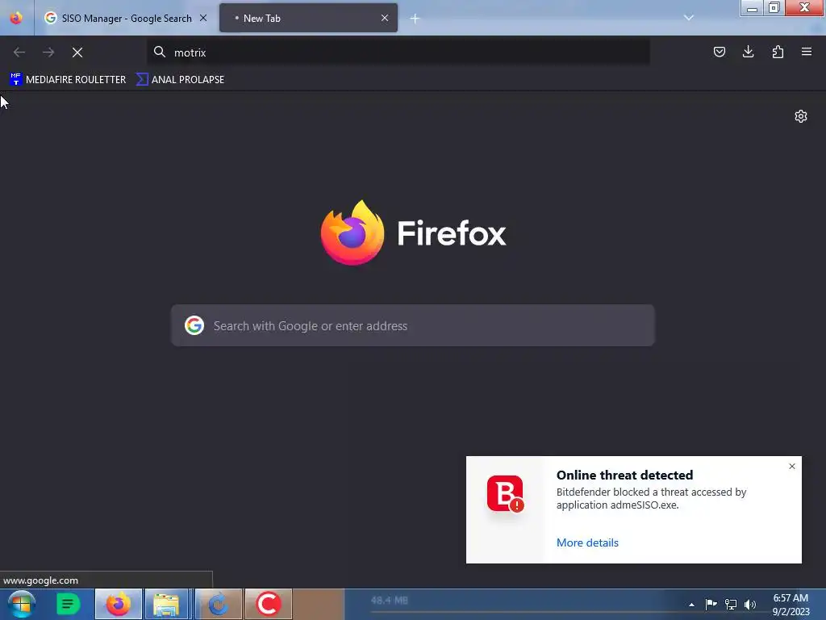This screenshot has width=826, height=620.
Task: Open the green notes app on taskbar
Action: click(x=68, y=604)
